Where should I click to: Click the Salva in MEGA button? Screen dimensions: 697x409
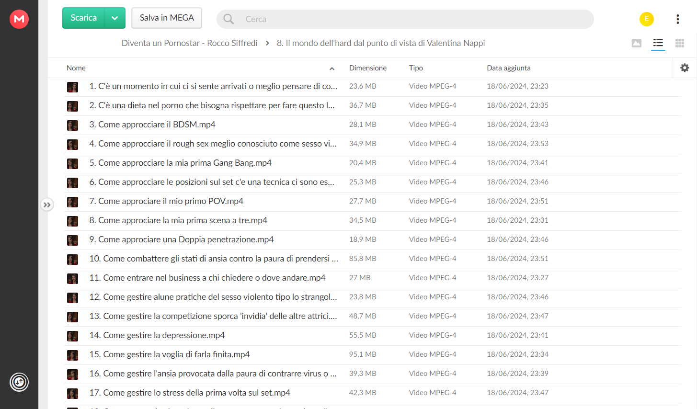167,18
